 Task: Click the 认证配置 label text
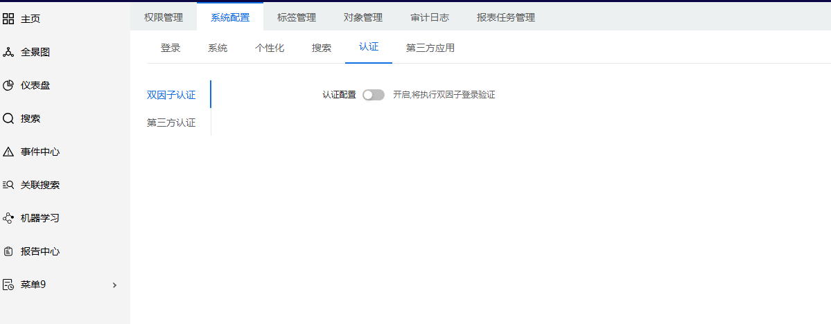pos(339,96)
